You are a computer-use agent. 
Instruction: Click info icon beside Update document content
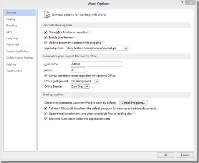click(103, 42)
